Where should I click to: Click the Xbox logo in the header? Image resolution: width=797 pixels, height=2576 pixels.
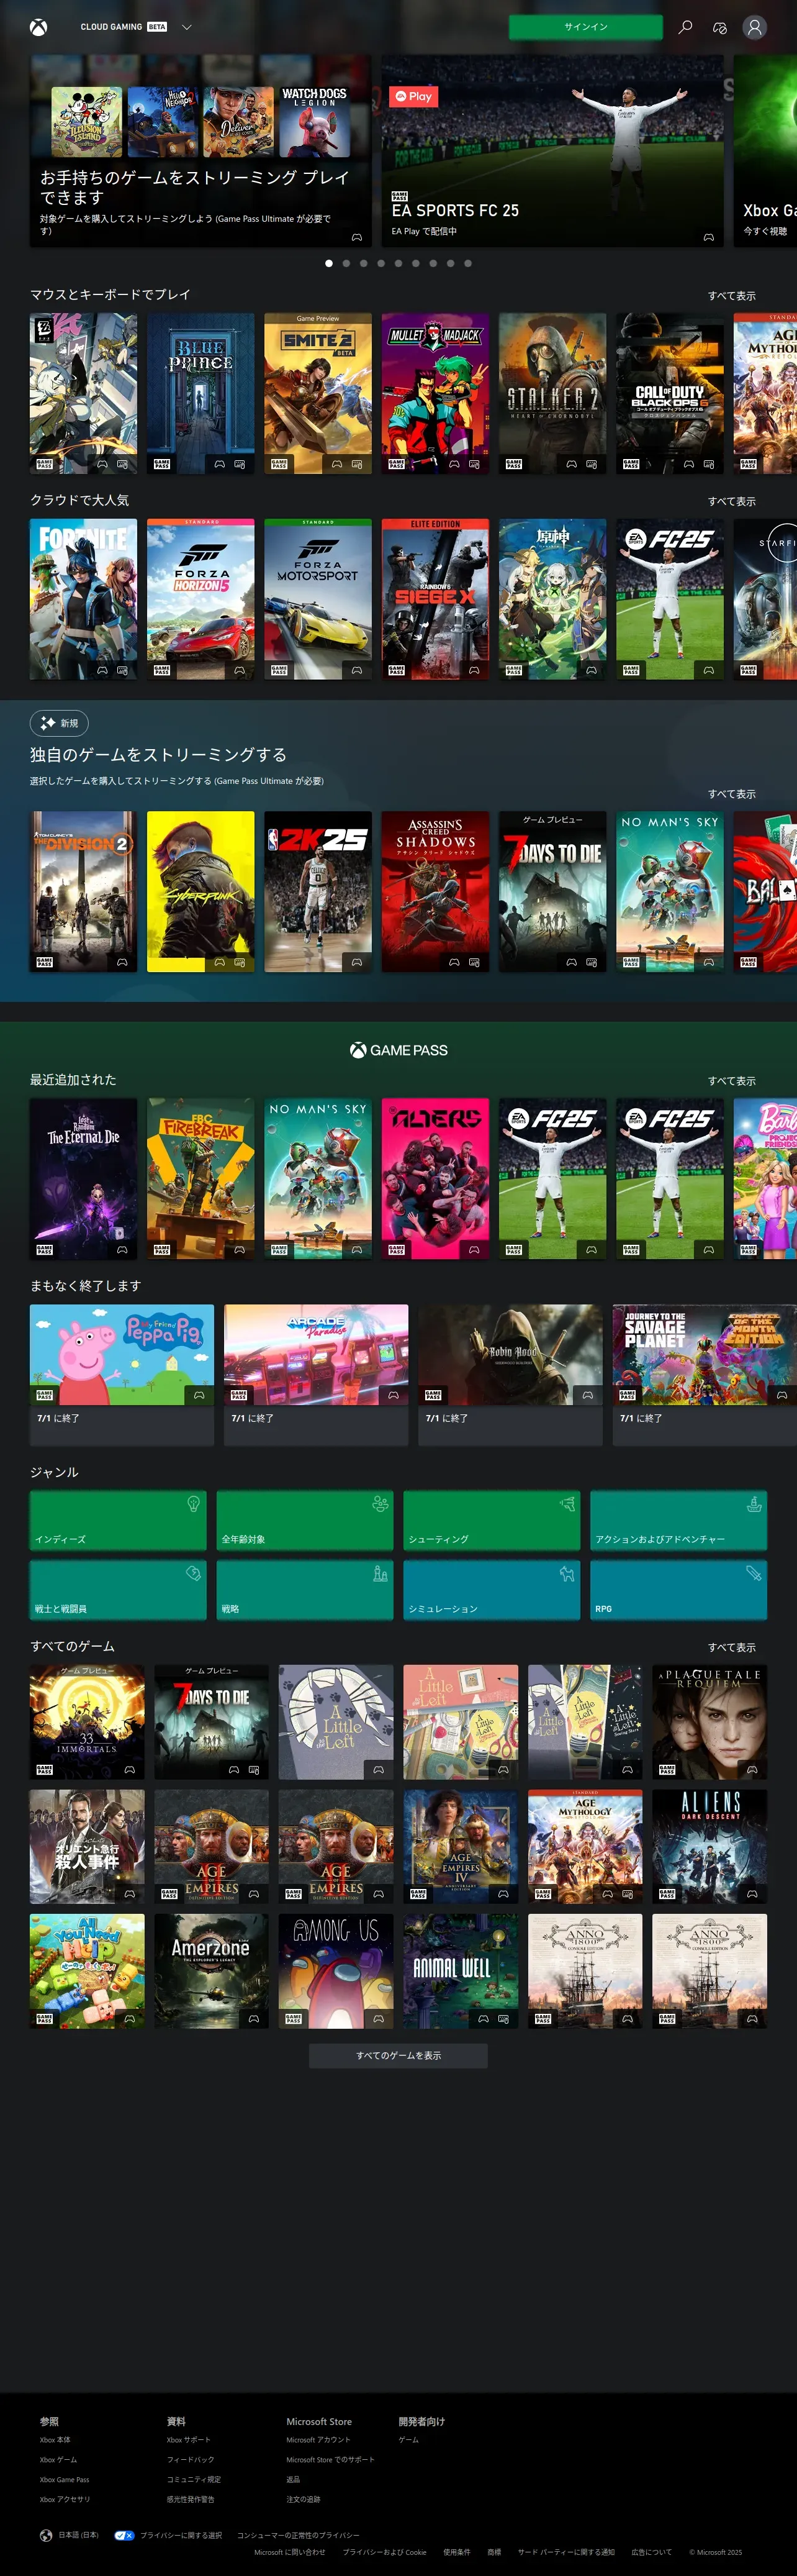pyautogui.click(x=38, y=27)
